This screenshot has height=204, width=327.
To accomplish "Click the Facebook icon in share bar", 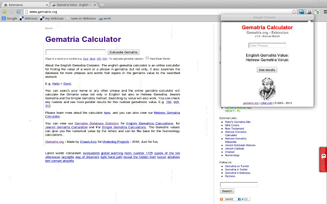I will click(x=239, y=199).
